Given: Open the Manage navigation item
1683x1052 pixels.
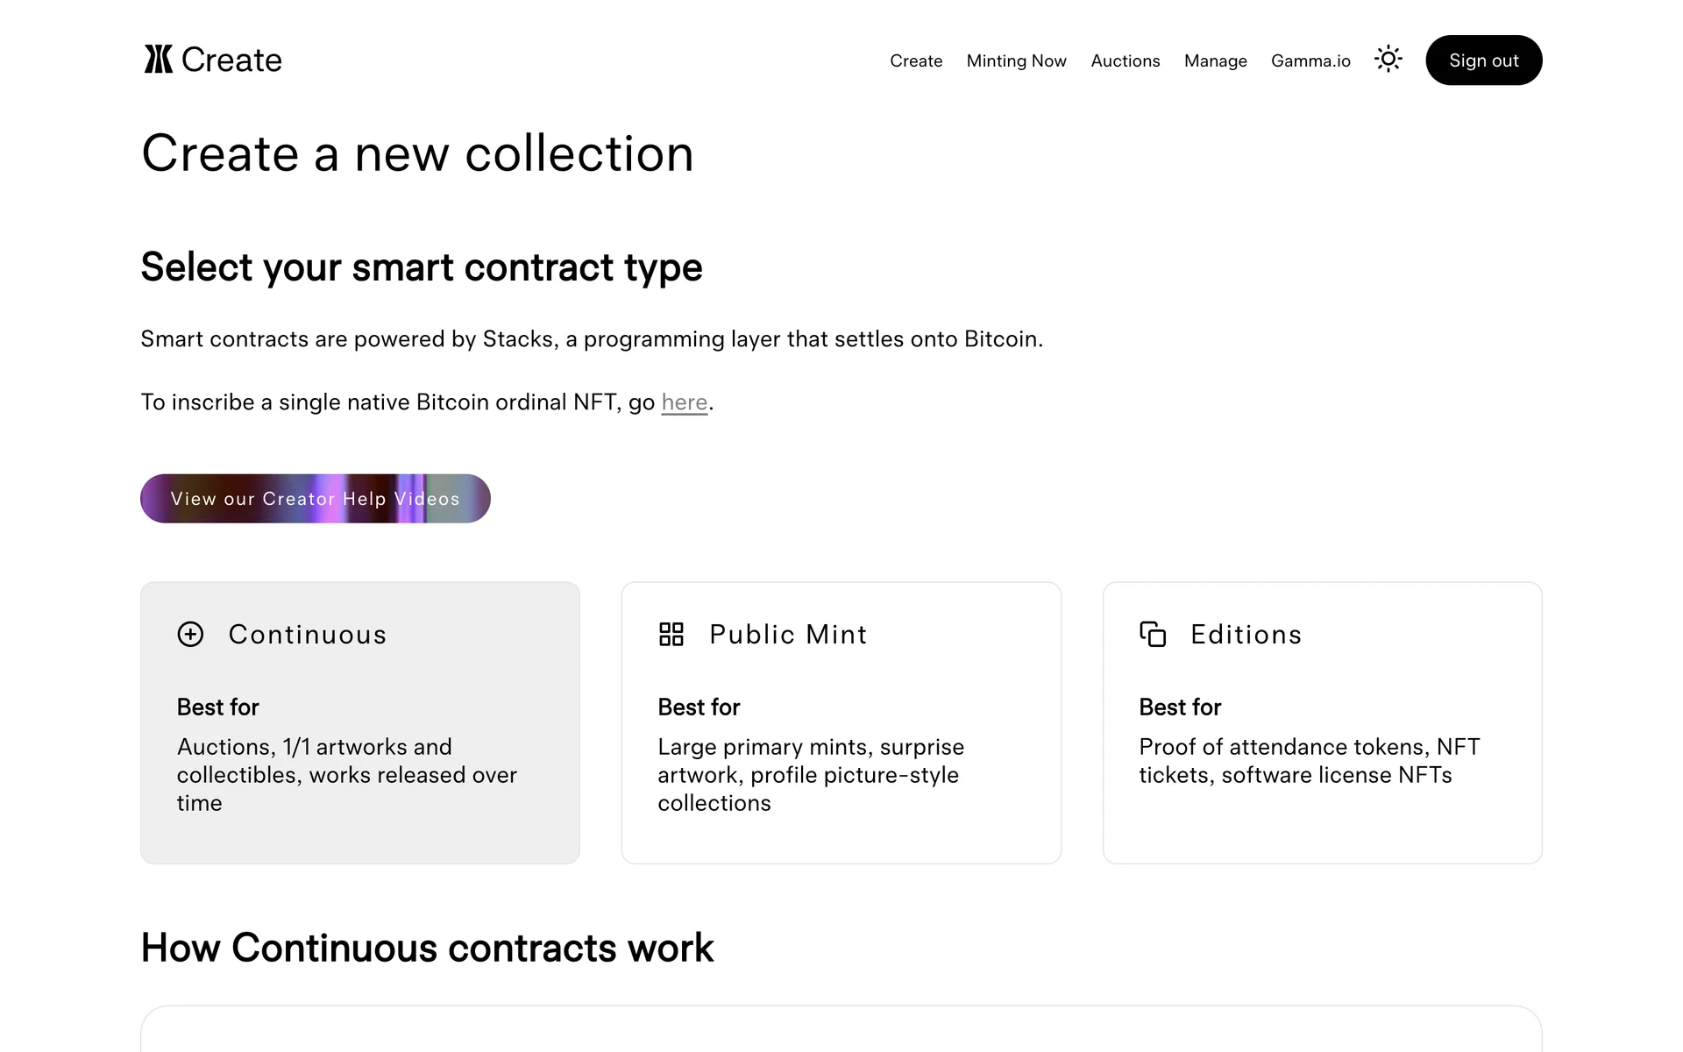Looking at the screenshot, I should point(1215,60).
